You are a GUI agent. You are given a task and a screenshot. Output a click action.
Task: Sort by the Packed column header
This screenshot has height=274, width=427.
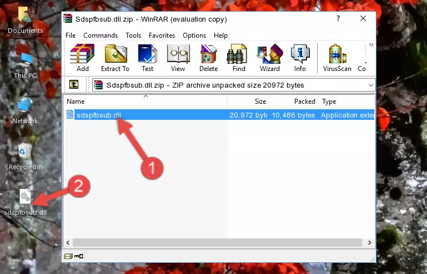(294, 102)
